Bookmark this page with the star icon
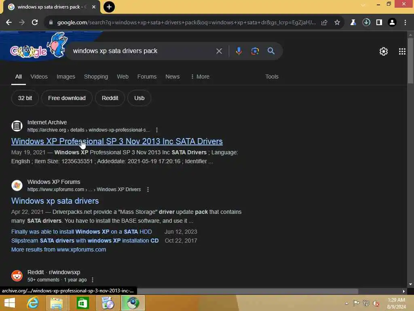This screenshot has width=414, height=311. tap(337, 23)
